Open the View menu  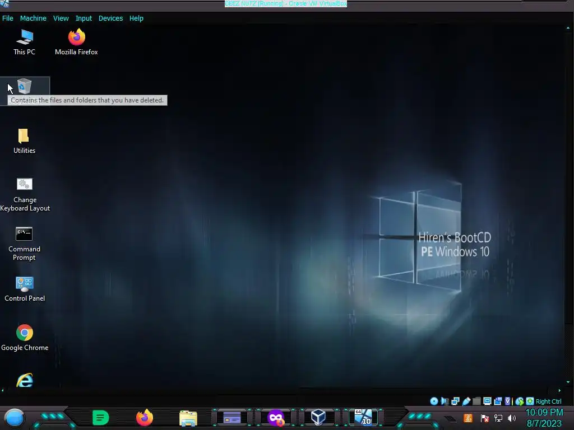(x=61, y=18)
